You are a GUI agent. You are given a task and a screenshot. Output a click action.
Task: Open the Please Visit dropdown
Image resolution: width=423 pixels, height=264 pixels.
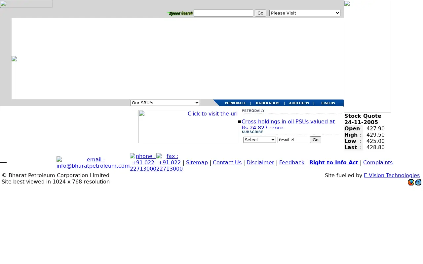click(x=305, y=13)
